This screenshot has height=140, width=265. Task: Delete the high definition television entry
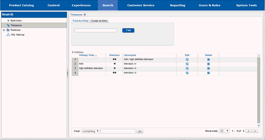pyautogui.click(x=208, y=69)
